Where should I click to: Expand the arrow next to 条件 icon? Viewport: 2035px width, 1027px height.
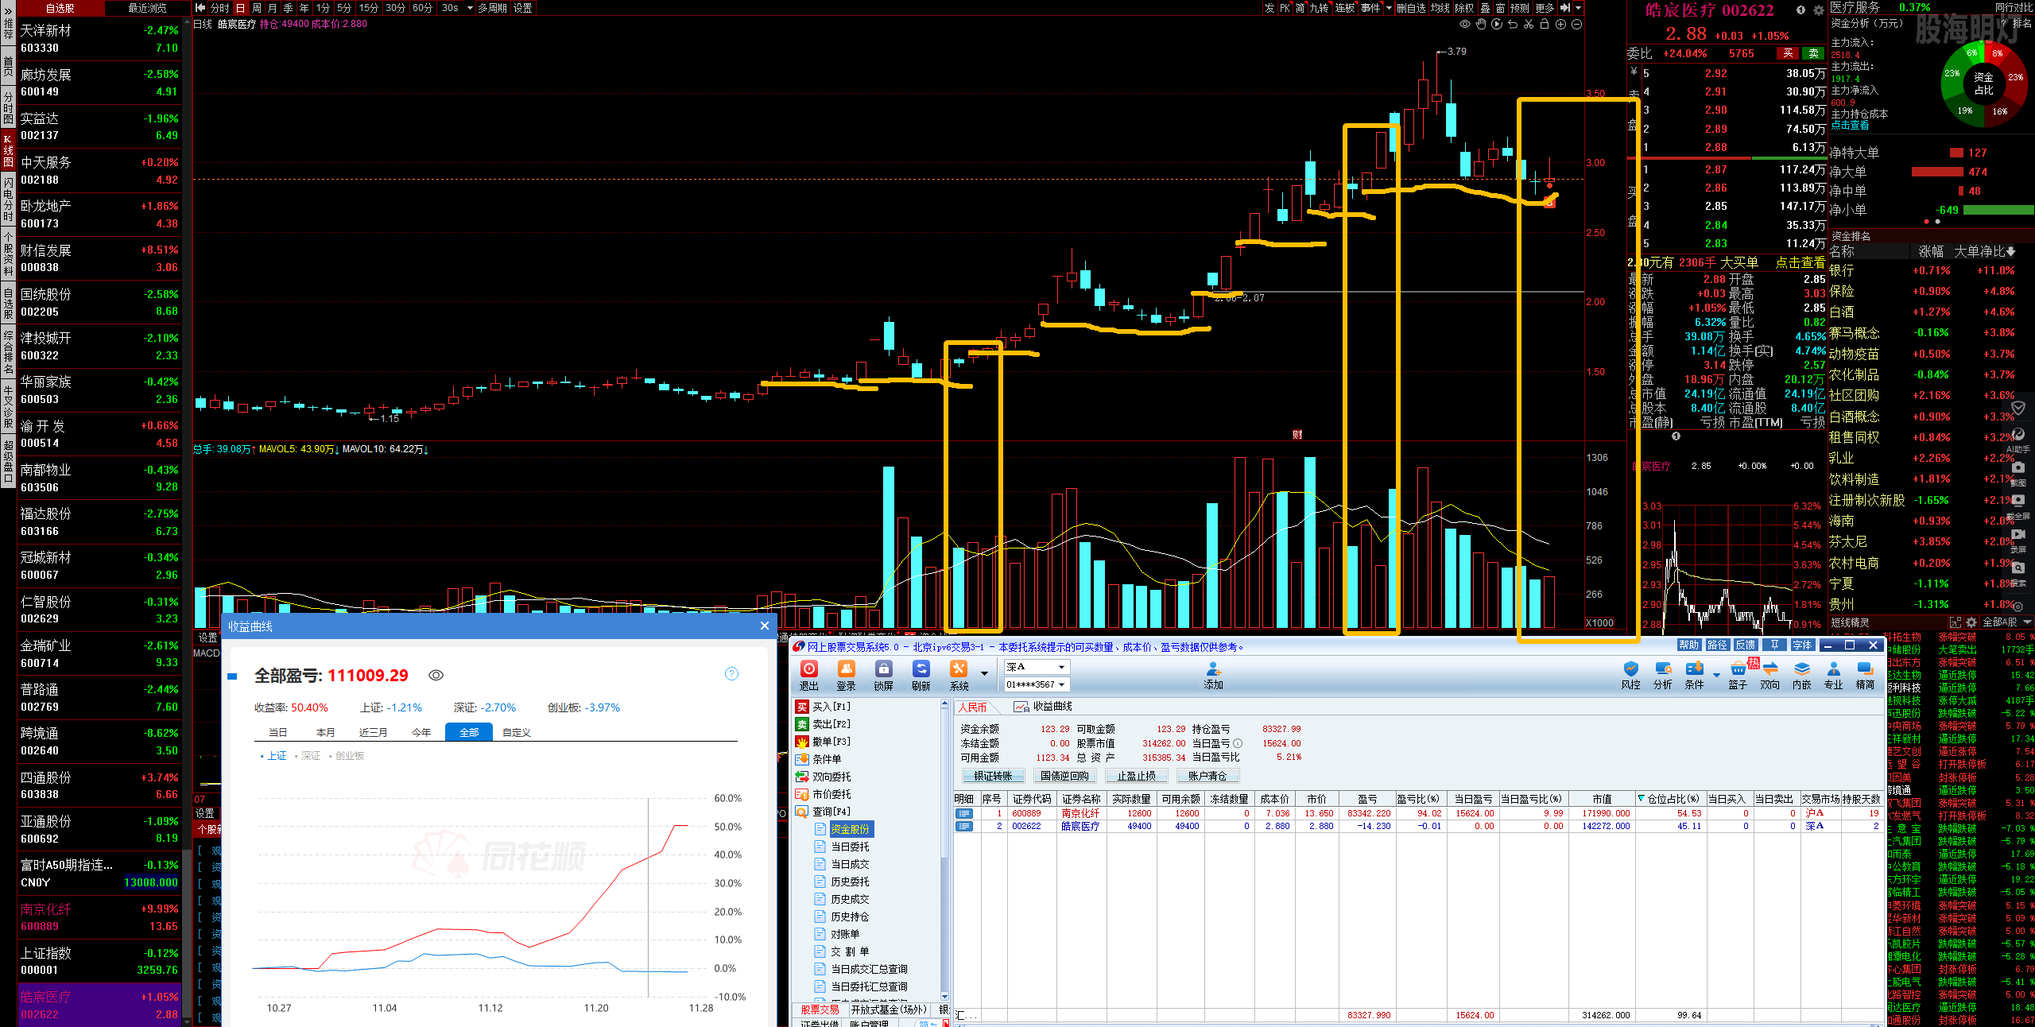coord(1716,675)
